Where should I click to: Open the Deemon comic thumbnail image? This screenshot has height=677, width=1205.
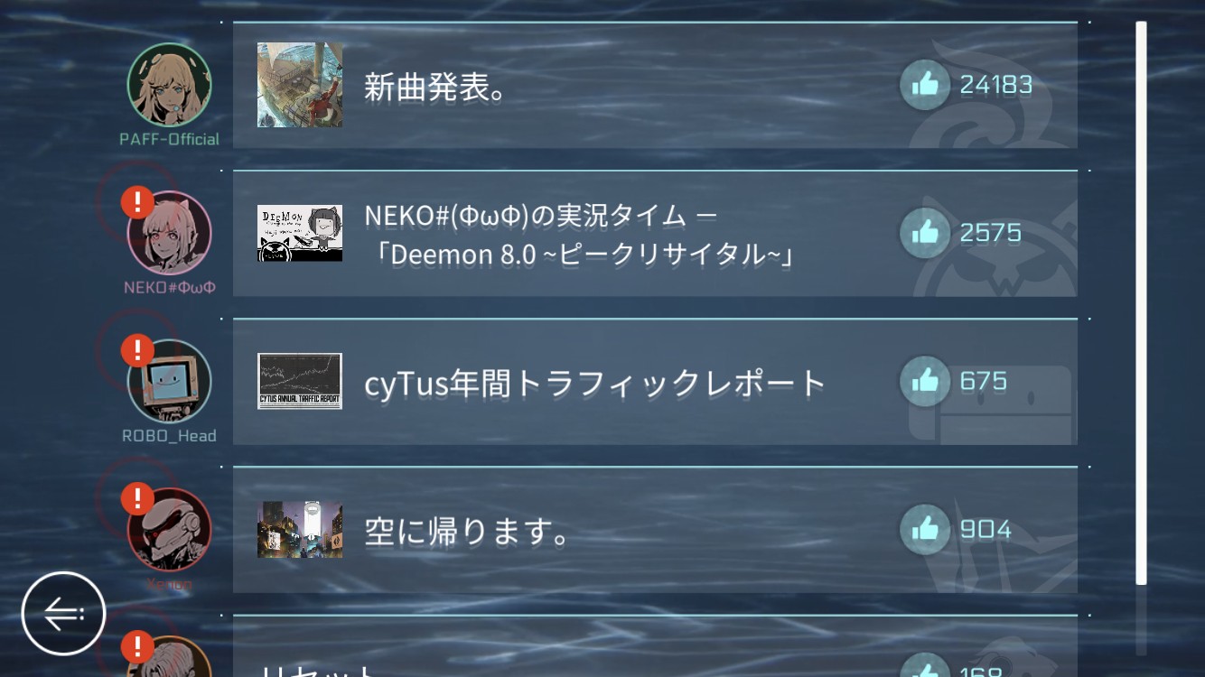point(300,233)
